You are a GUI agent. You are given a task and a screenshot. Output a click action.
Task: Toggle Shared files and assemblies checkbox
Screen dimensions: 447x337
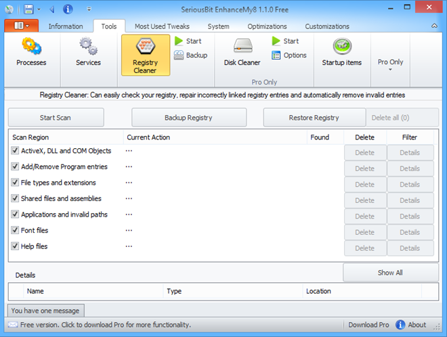[x=15, y=198]
